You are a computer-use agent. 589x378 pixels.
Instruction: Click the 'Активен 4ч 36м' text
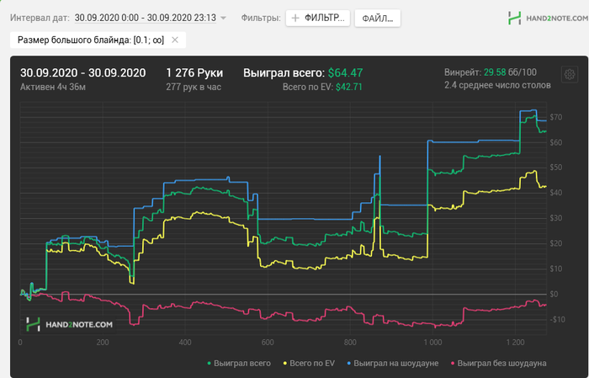(53, 88)
